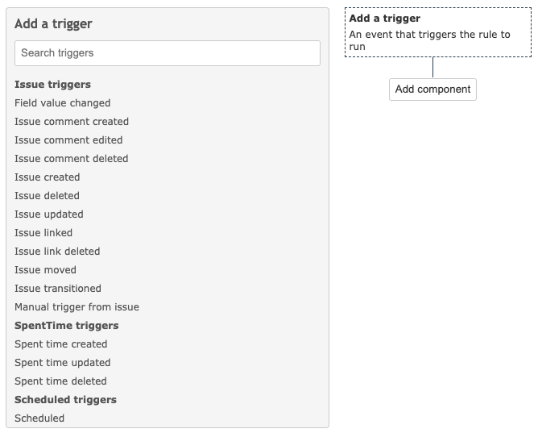This screenshot has height=433, width=538.
Task: Select the Issue updated trigger
Action: pos(49,214)
